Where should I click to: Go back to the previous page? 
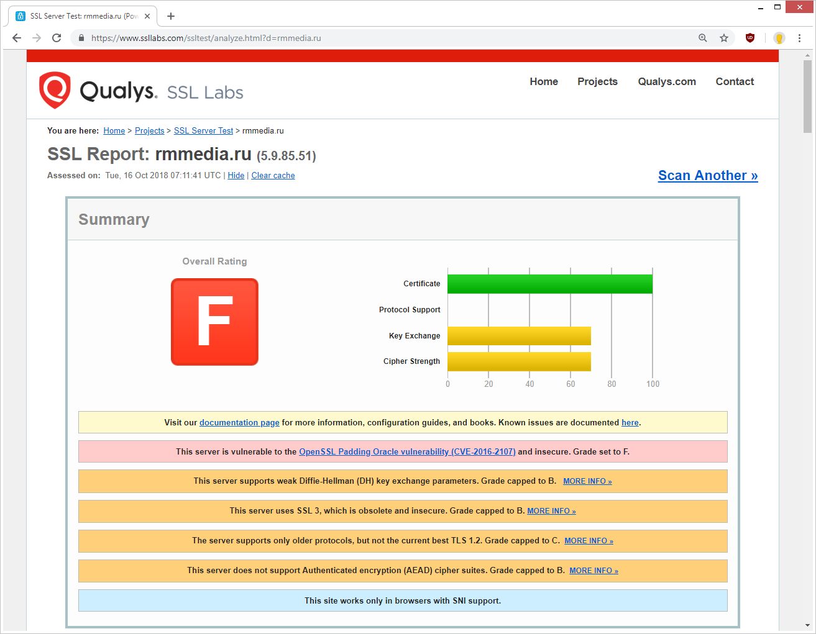pos(17,38)
